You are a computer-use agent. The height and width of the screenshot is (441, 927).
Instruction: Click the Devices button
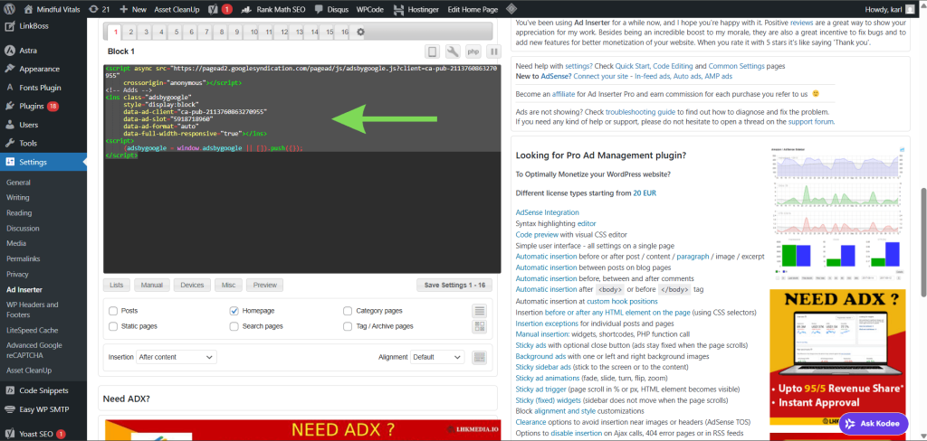pos(192,286)
